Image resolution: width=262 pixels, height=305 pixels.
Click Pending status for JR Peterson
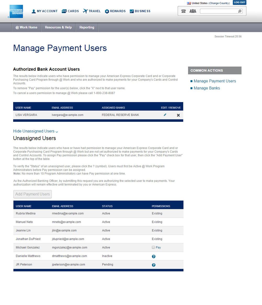pos(107,264)
